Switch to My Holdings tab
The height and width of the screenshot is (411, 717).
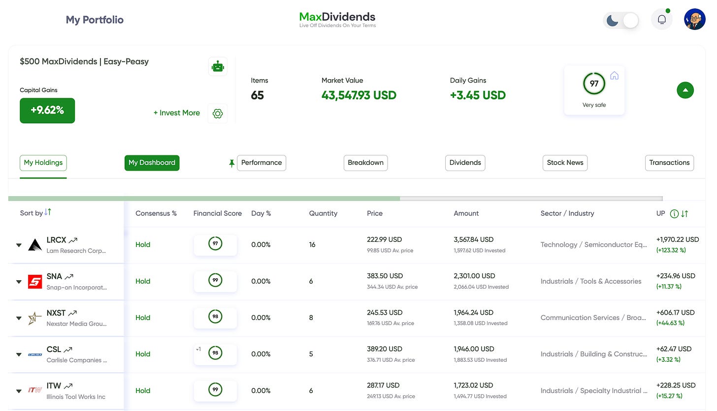tap(43, 163)
